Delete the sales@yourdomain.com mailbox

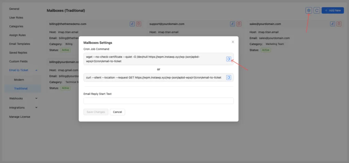click(339, 24)
